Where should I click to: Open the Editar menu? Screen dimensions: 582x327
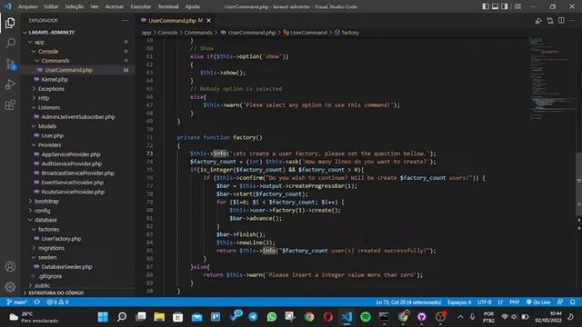pyautogui.click(x=51, y=6)
